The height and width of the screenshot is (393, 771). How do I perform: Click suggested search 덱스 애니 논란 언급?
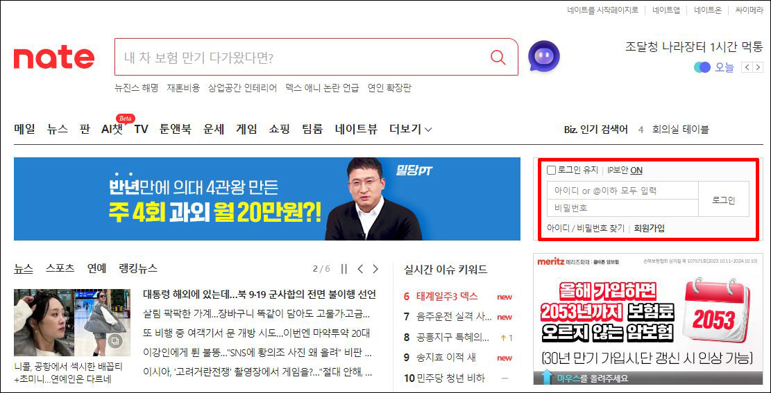[x=322, y=88]
